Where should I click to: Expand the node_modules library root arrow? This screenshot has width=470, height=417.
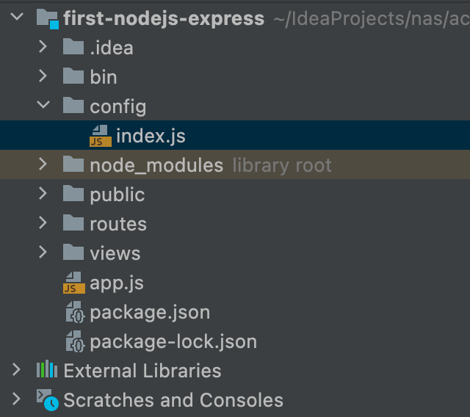click(43, 164)
